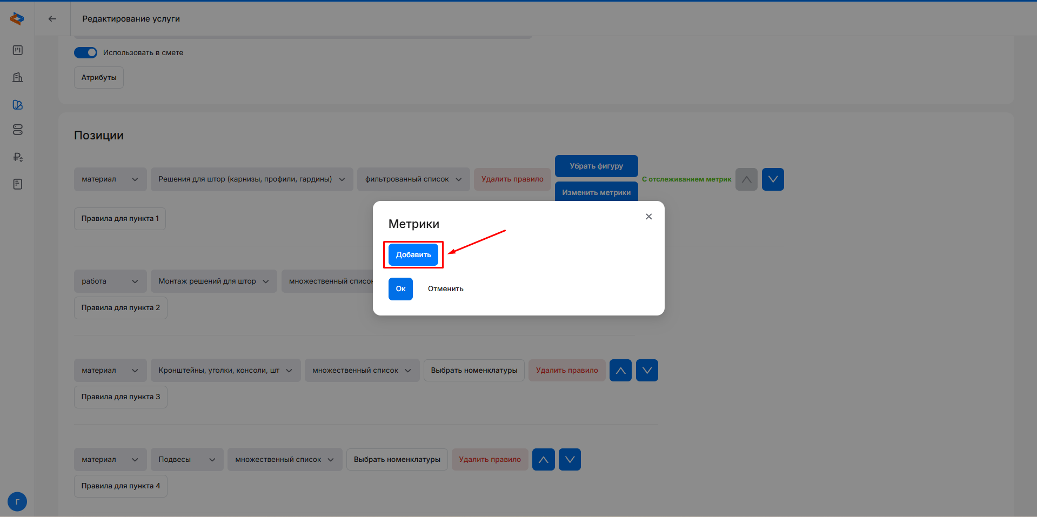Click the back arrow in the header

pos(52,19)
